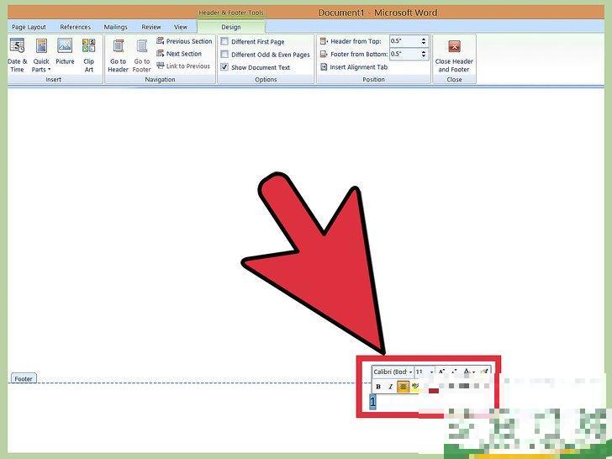Click Insert Alignment Tab

coord(353,67)
